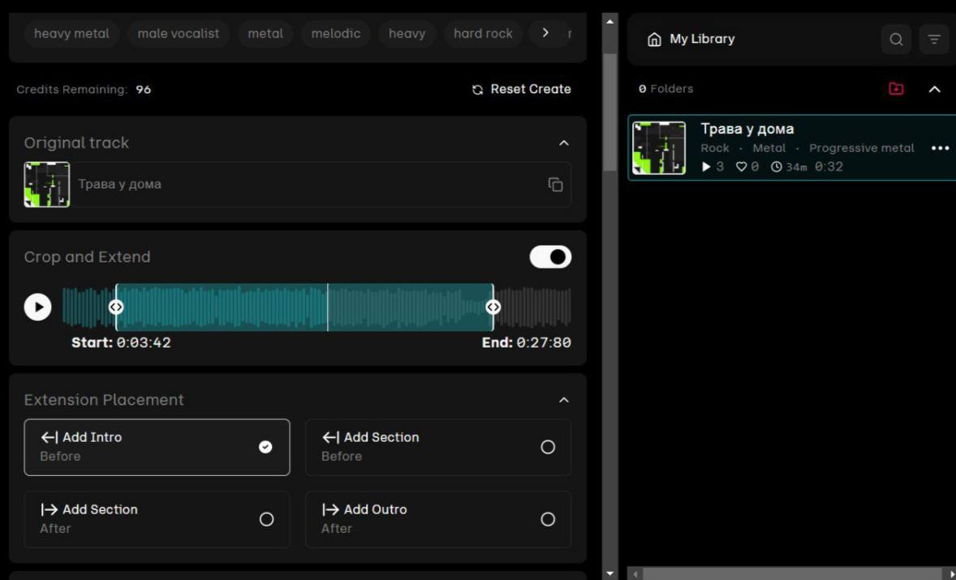Click the Progressive metal genre label
Screen dimensions: 956x580
point(862,148)
